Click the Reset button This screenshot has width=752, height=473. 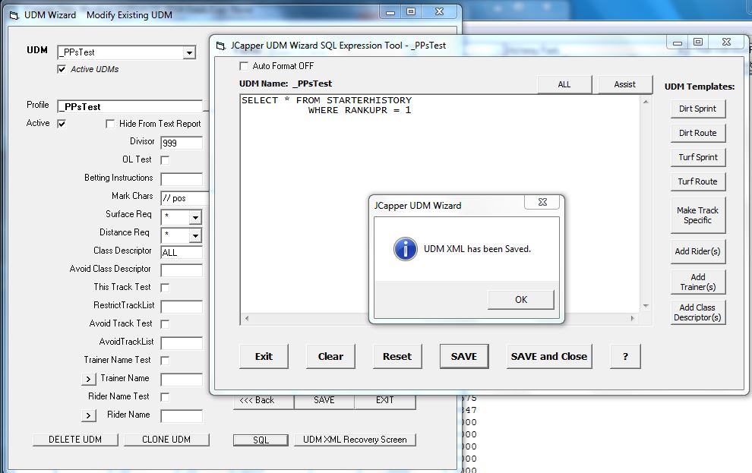[x=397, y=357]
